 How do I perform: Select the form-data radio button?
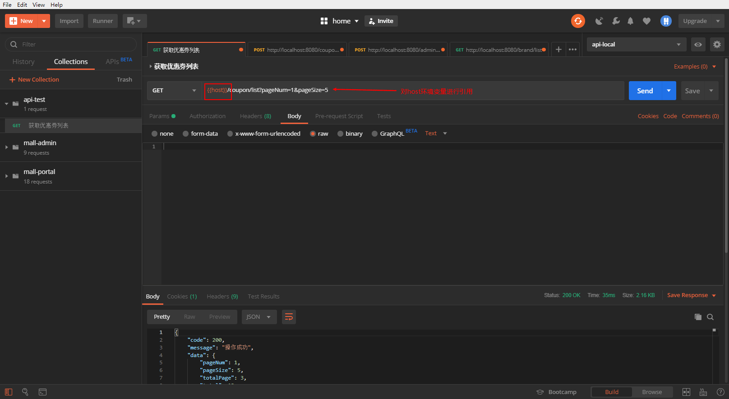(x=185, y=133)
